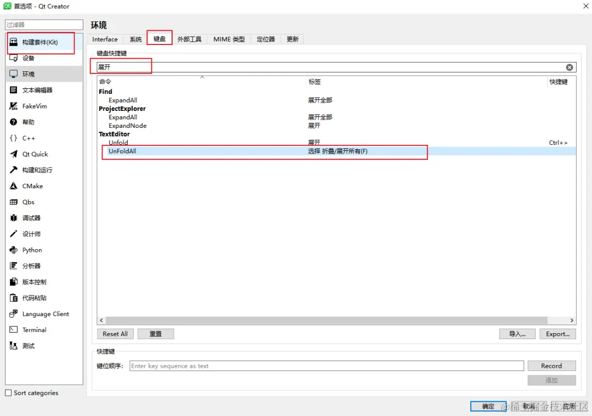Switch to the MIME 类型 tab
The width and height of the screenshot is (592, 416).
click(229, 40)
